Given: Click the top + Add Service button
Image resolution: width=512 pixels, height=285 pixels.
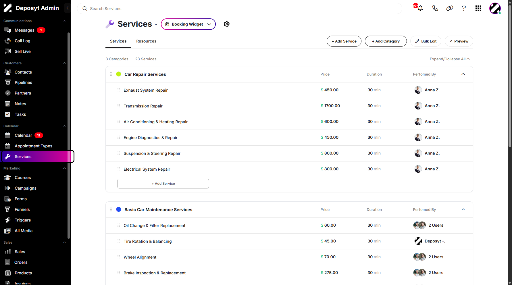Looking at the screenshot, I should click(344, 41).
